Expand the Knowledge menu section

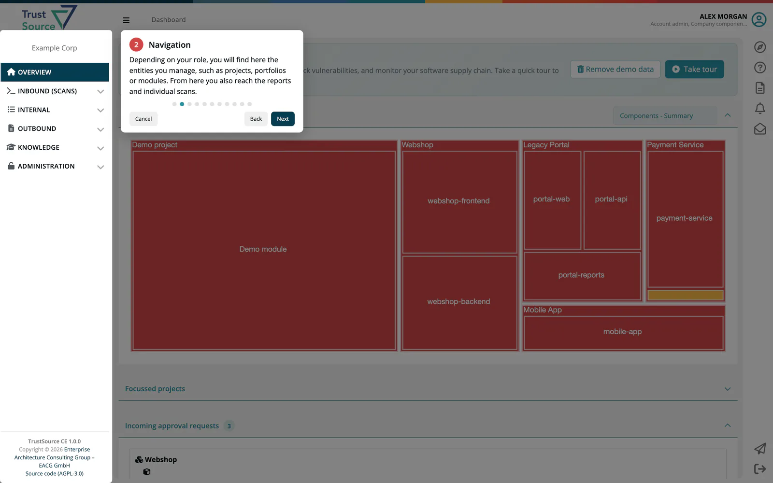tap(55, 147)
